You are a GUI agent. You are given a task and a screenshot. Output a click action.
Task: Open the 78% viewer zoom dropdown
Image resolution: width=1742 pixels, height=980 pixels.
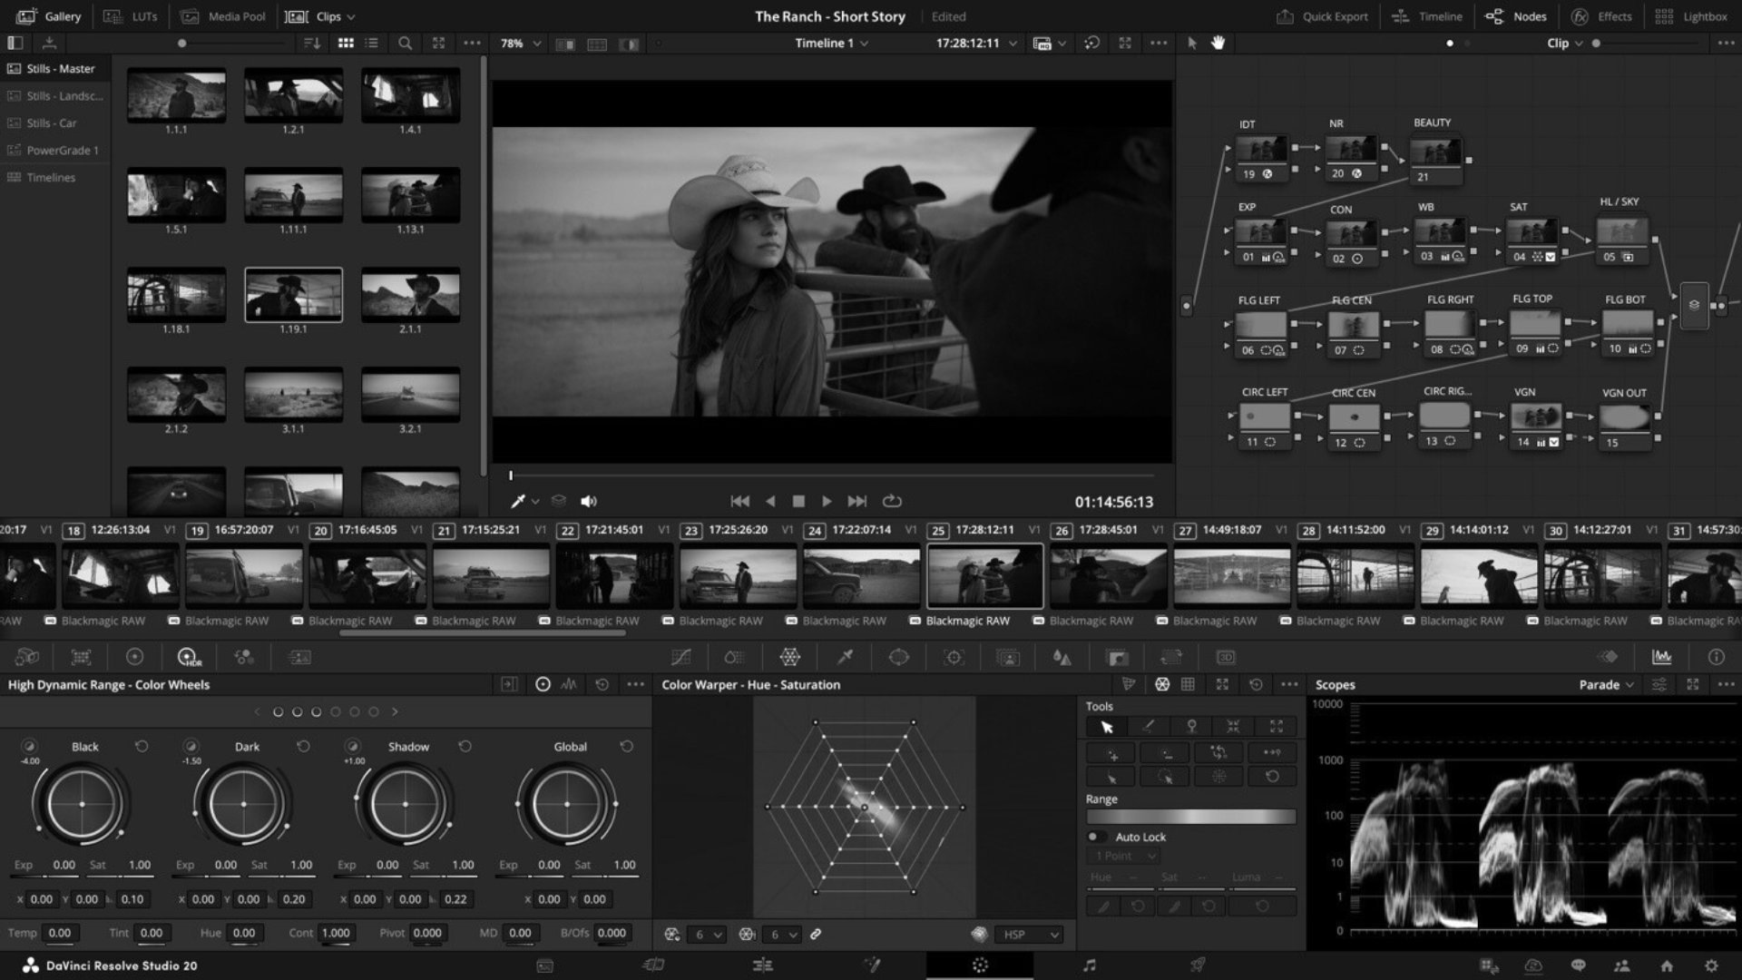pos(520,43)
